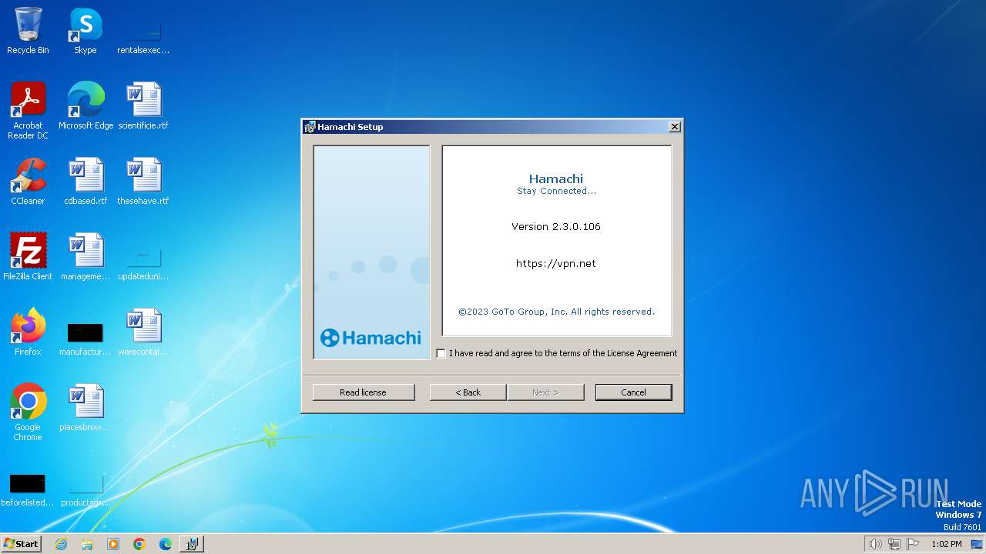Screen dimensions: 986x554
Task: Select Hamachi Setup taskbar item
Action: [192, 544]
